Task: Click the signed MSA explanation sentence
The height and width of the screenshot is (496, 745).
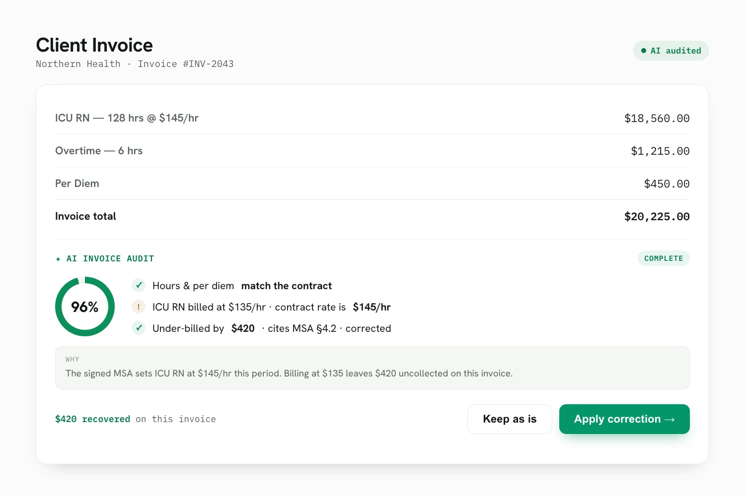Action: click(289, 373)
